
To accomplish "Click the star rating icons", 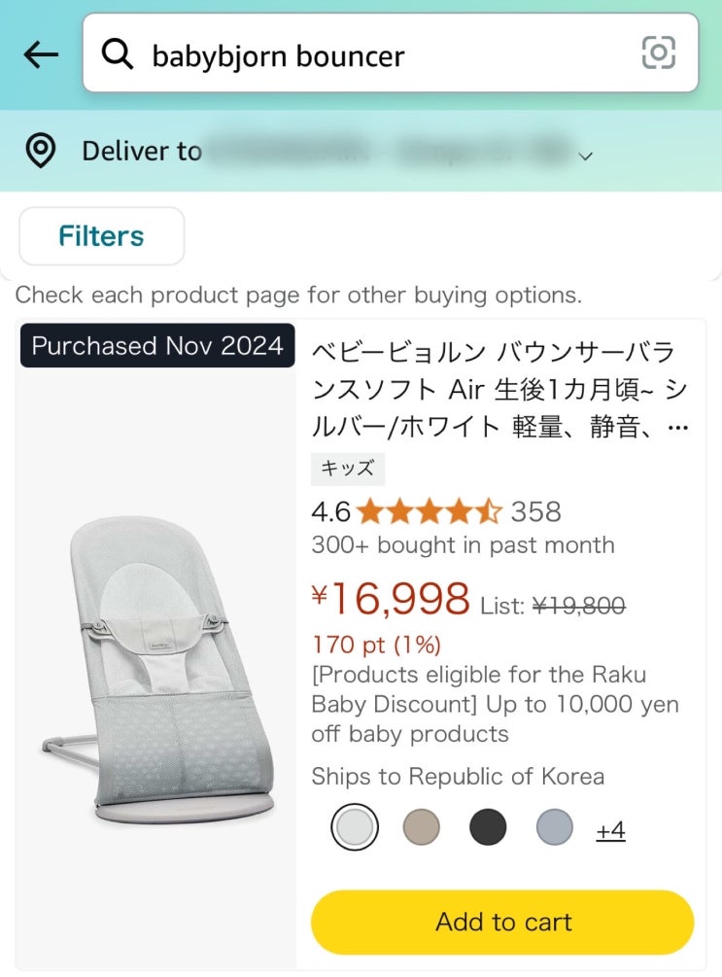I will click(429, 511).
